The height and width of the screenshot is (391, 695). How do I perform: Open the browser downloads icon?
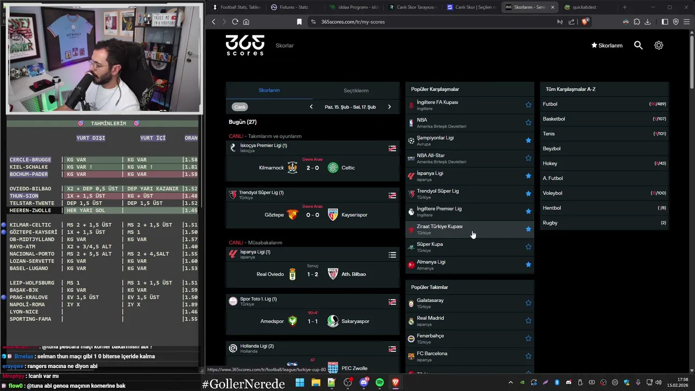click(x=647, y=22)
